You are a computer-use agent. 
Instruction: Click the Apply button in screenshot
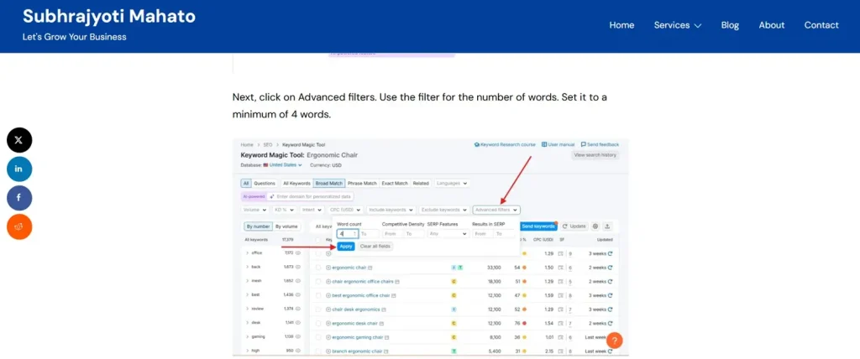[345, 247]
